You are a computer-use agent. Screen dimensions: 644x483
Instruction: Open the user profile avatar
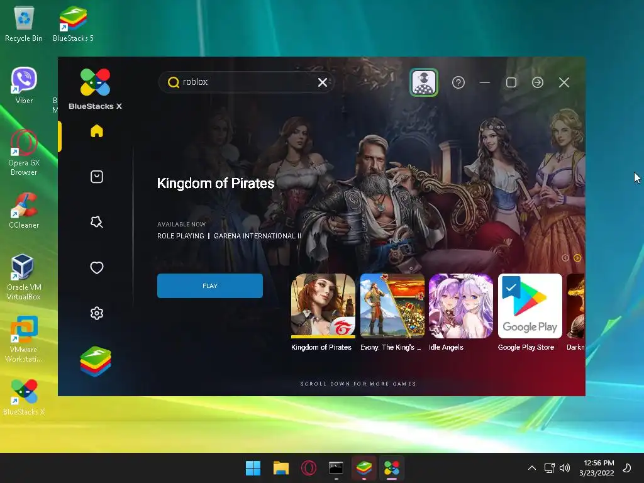tap(424, 82)
